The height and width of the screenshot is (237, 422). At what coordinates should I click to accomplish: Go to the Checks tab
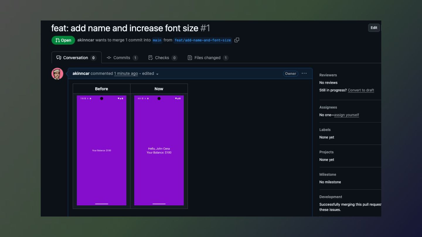[162, 58]
